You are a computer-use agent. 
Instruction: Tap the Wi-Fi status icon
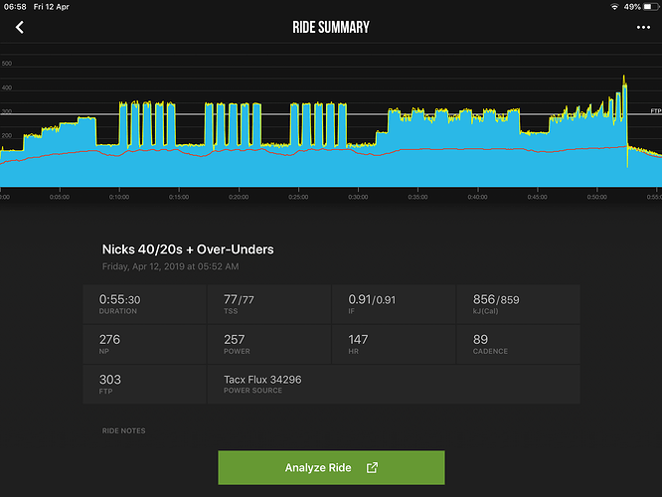pos(616,6)
